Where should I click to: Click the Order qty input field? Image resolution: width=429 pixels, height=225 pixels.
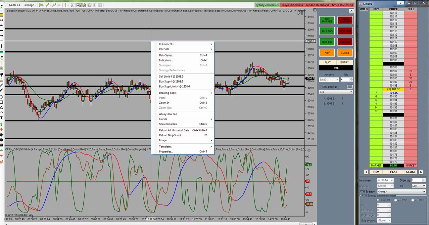417,180
